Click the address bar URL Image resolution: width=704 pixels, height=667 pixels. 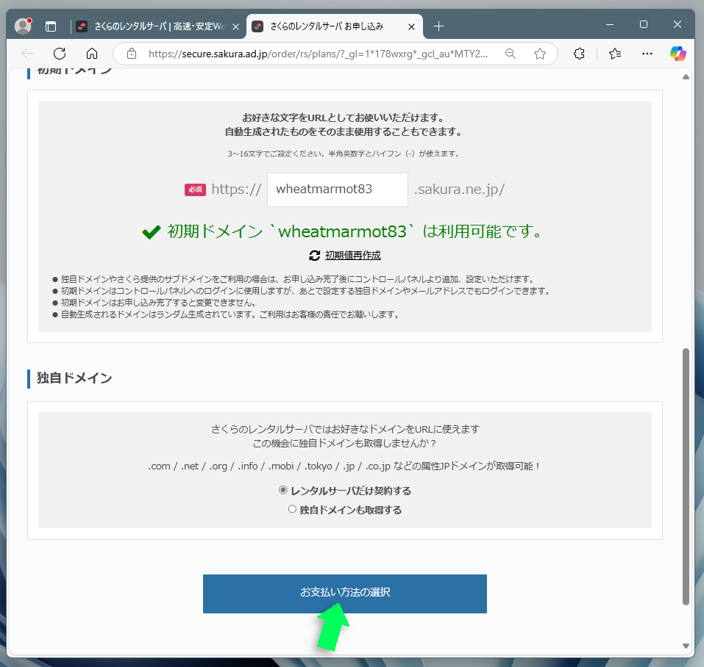point(318,54)
